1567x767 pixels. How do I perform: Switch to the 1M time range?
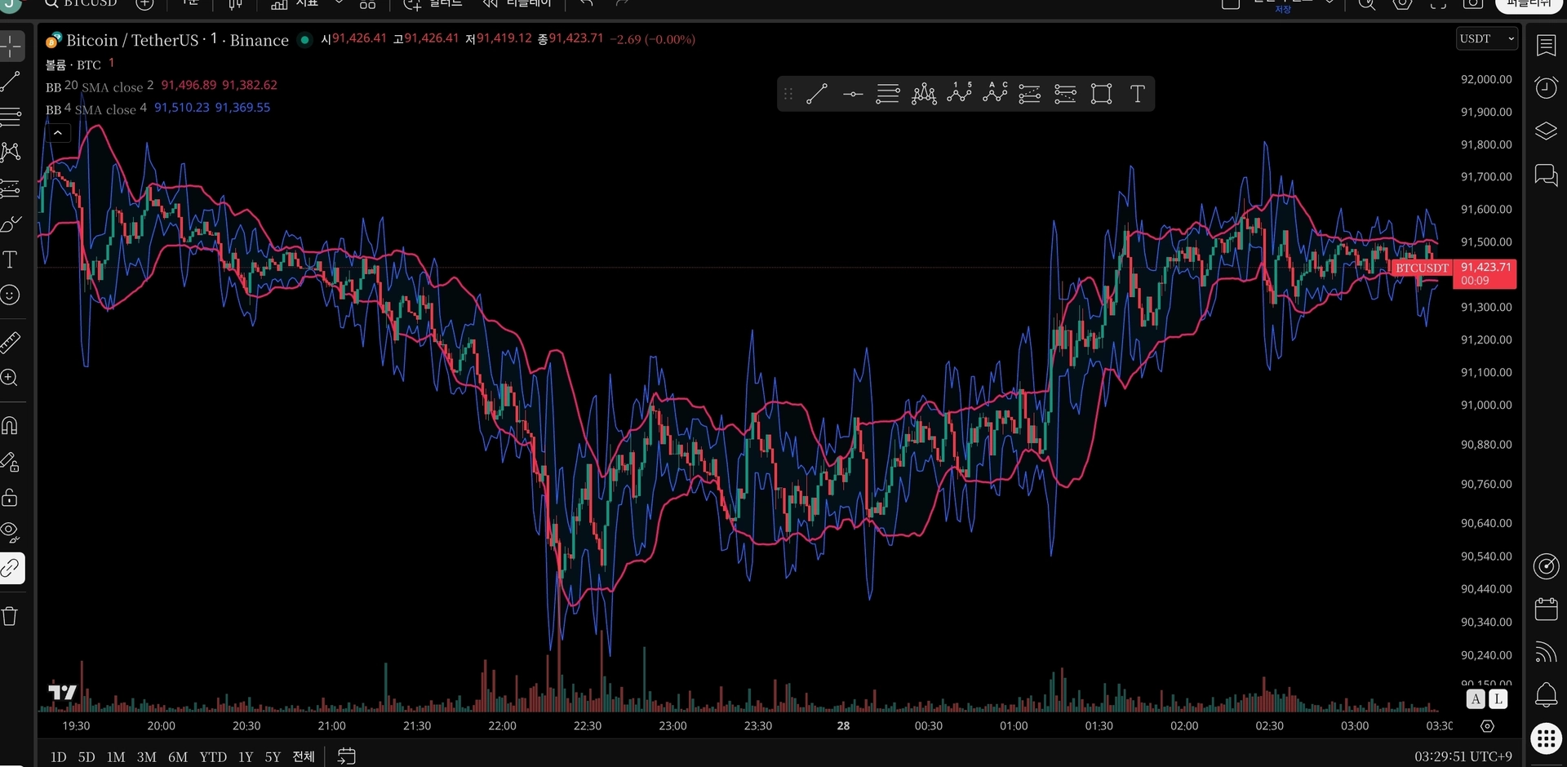coord(116,757)
